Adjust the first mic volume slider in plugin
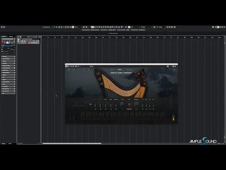Image resolution: width=226 pixels, height=170 pixels. tap(95, 105)
